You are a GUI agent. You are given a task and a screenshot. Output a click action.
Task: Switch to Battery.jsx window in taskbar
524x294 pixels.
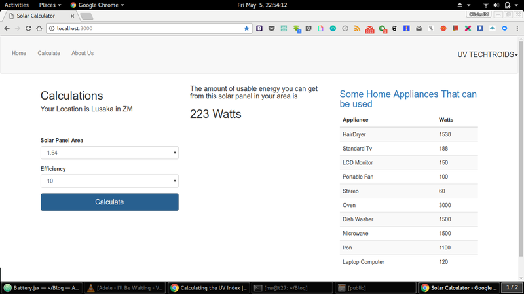tap(43, 287)
